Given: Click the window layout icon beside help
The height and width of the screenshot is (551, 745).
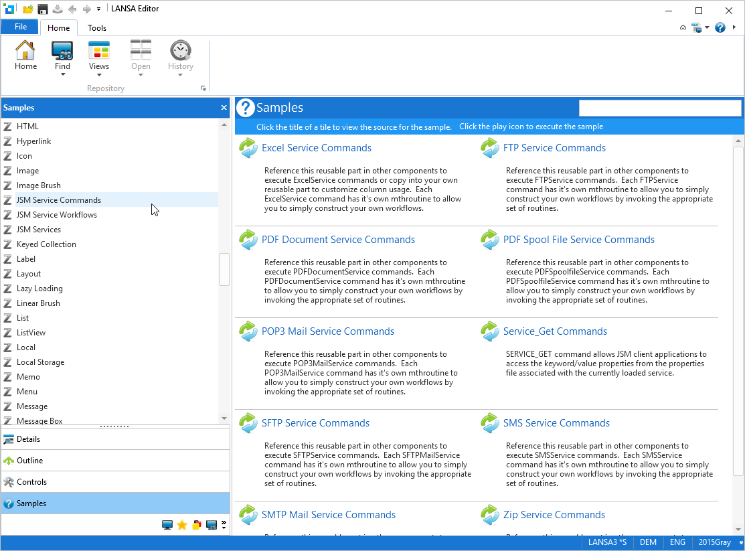Looking at the screenshot, I should pos(697,27).
